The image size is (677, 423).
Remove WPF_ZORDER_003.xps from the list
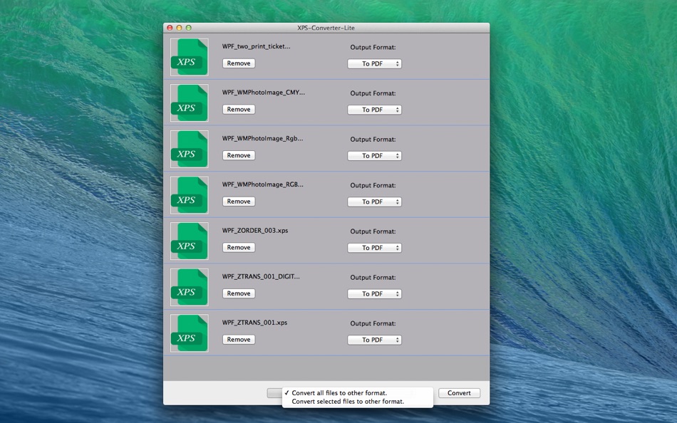[239, 248]
